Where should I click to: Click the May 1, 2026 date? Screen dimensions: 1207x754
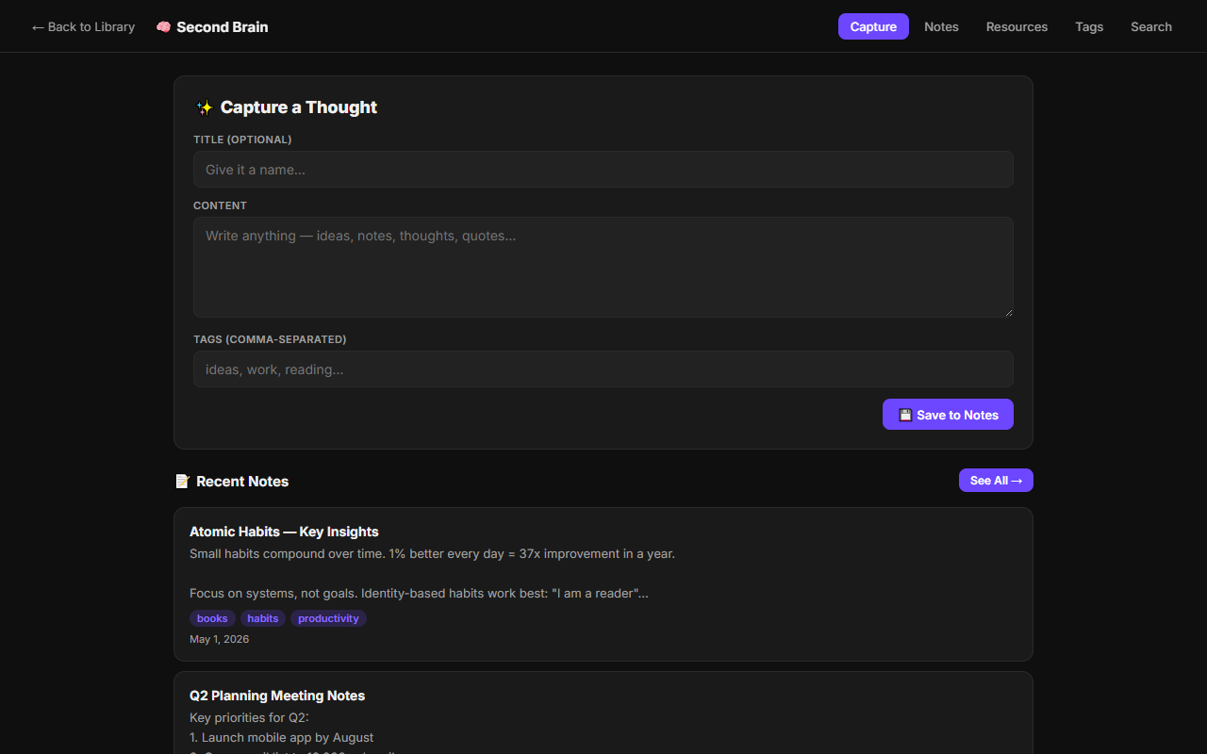tap(220, 639)
